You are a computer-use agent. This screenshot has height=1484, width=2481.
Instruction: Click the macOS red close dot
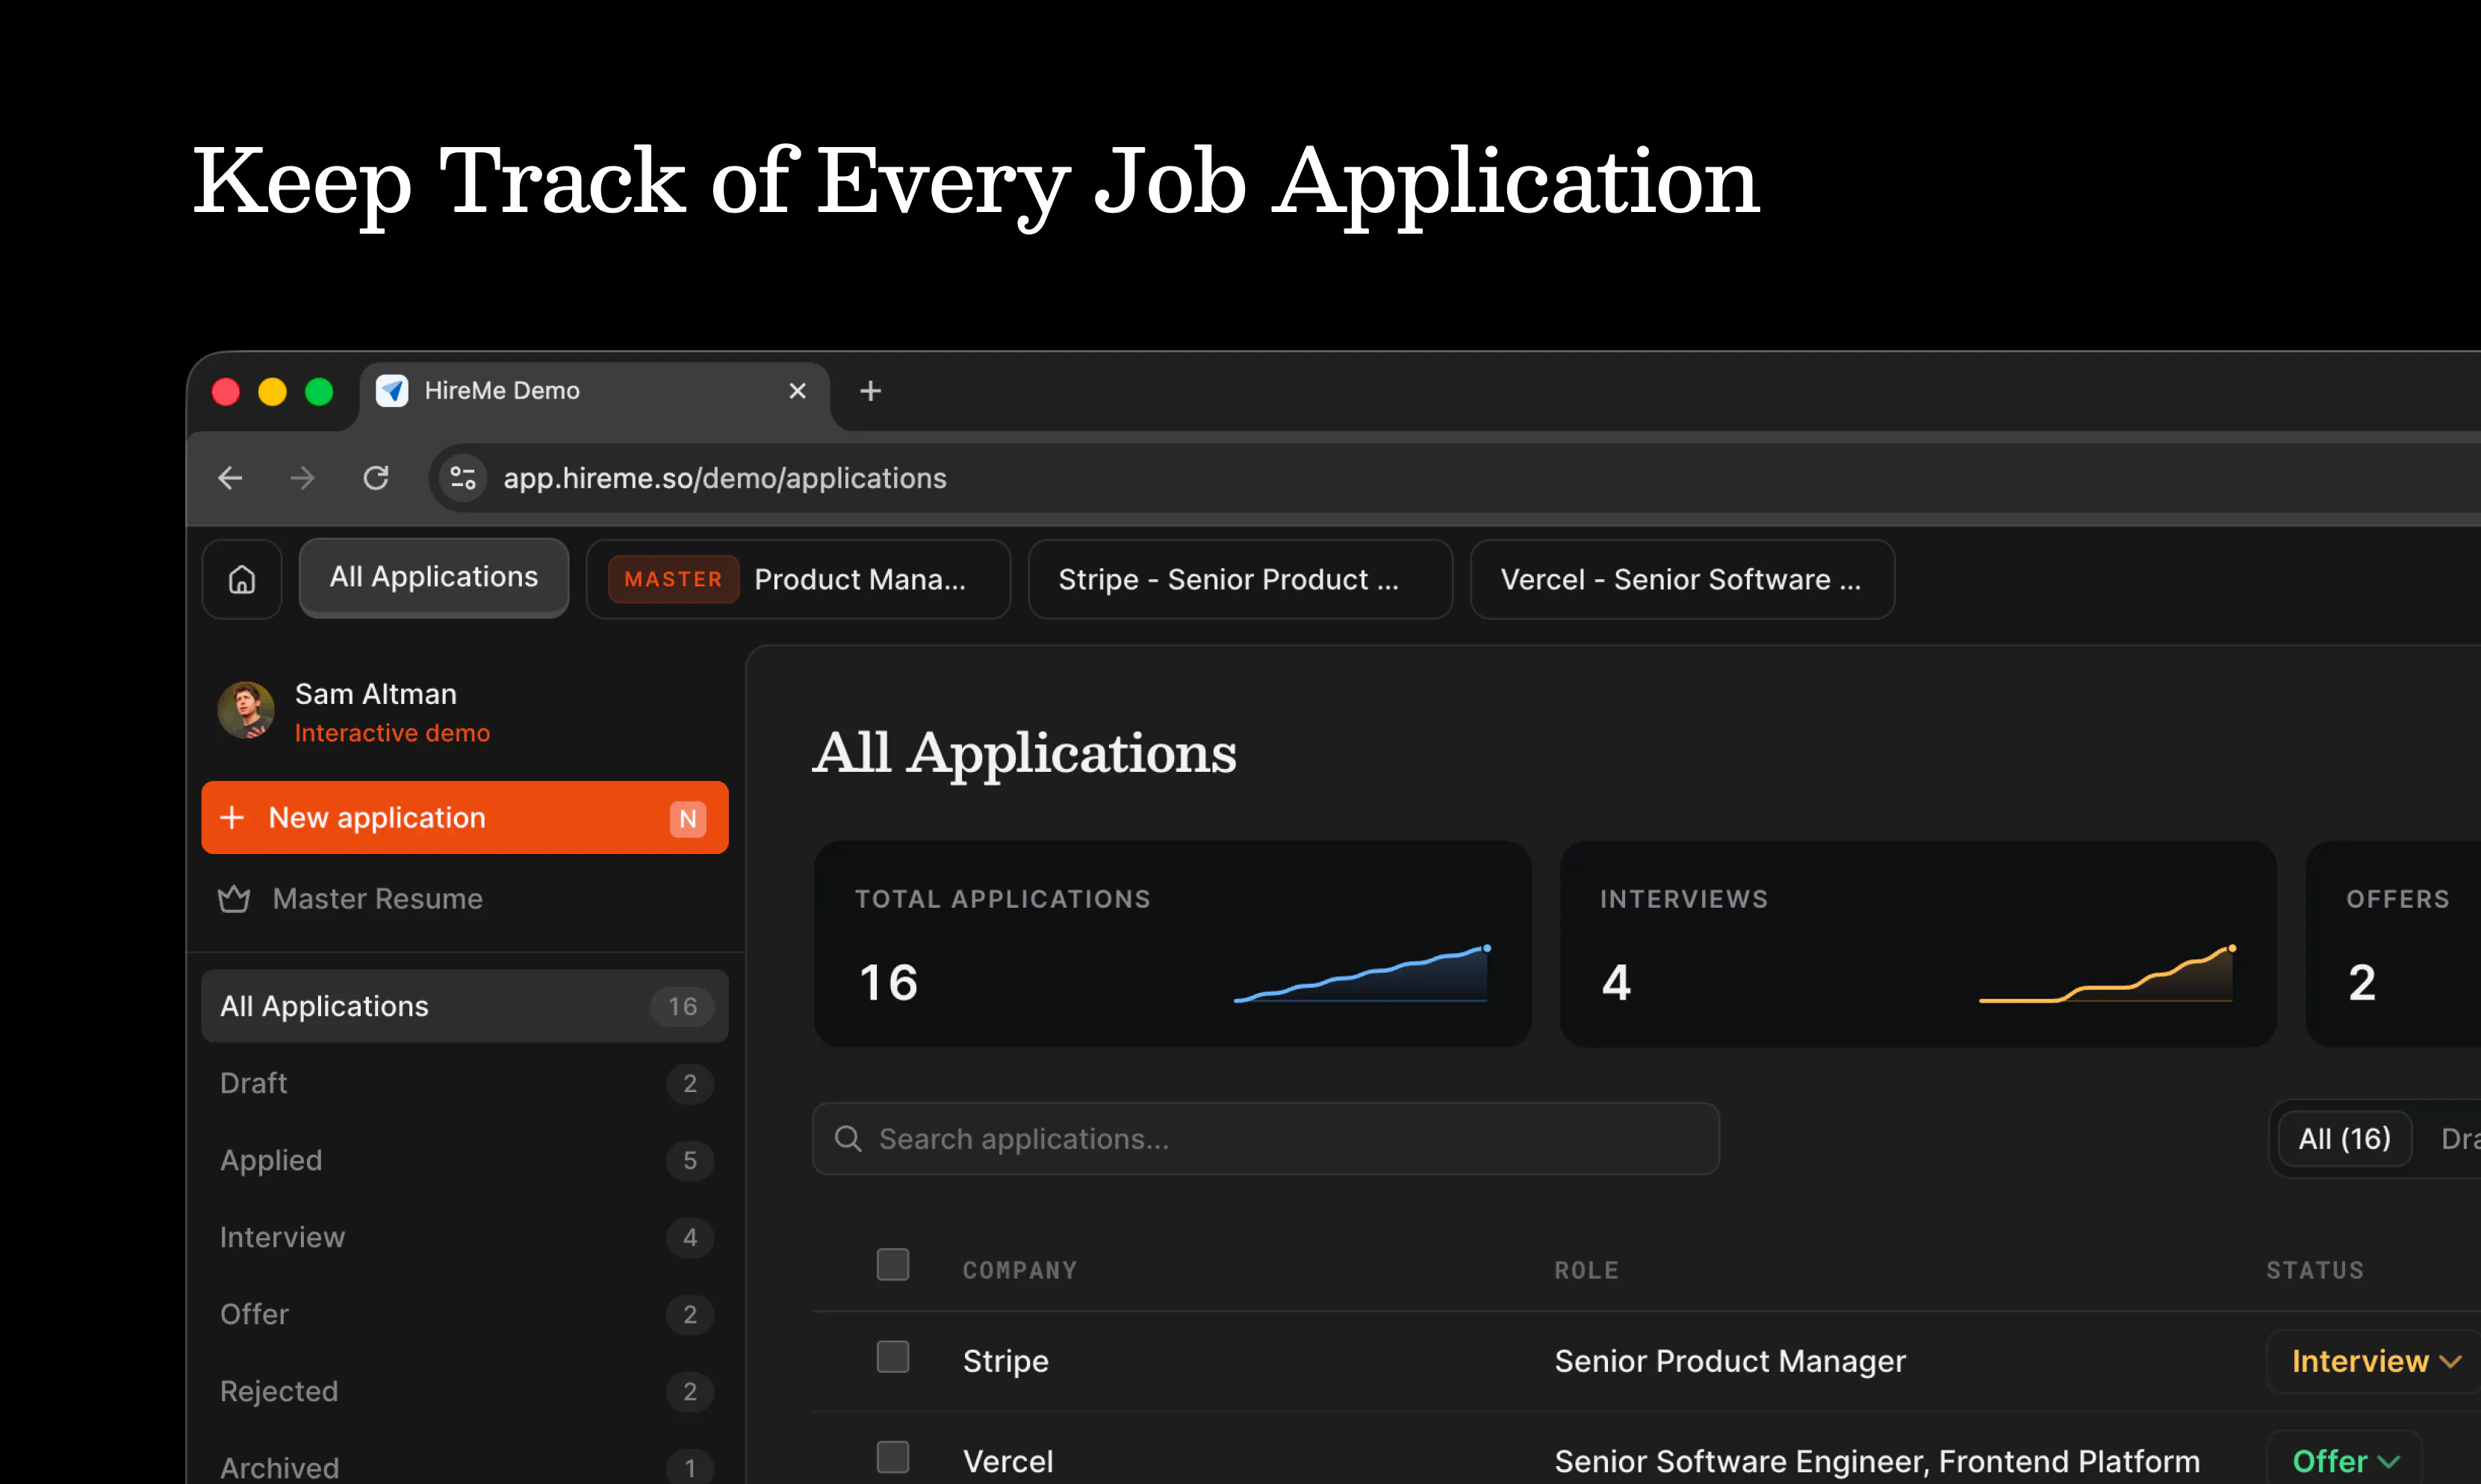pyautogui.click(x=226, y=391)
